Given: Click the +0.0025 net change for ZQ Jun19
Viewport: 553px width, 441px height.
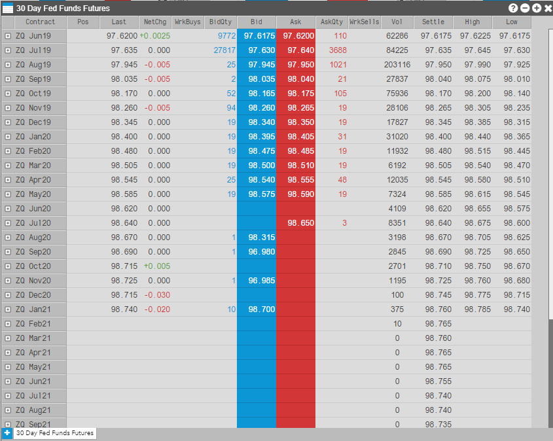Looking at the screenshot, I should pyautogui.click(x=155, y=36).
